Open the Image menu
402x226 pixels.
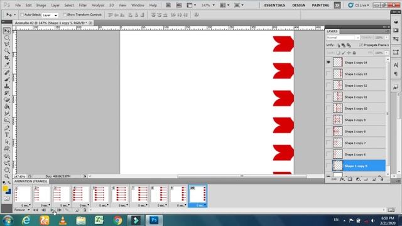[41, 5]
